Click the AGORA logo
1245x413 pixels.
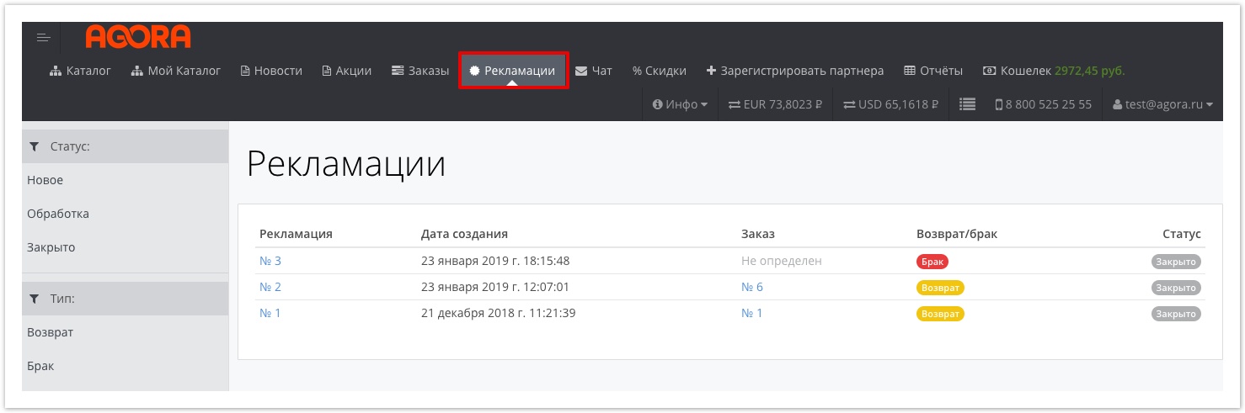coord(138,37)
